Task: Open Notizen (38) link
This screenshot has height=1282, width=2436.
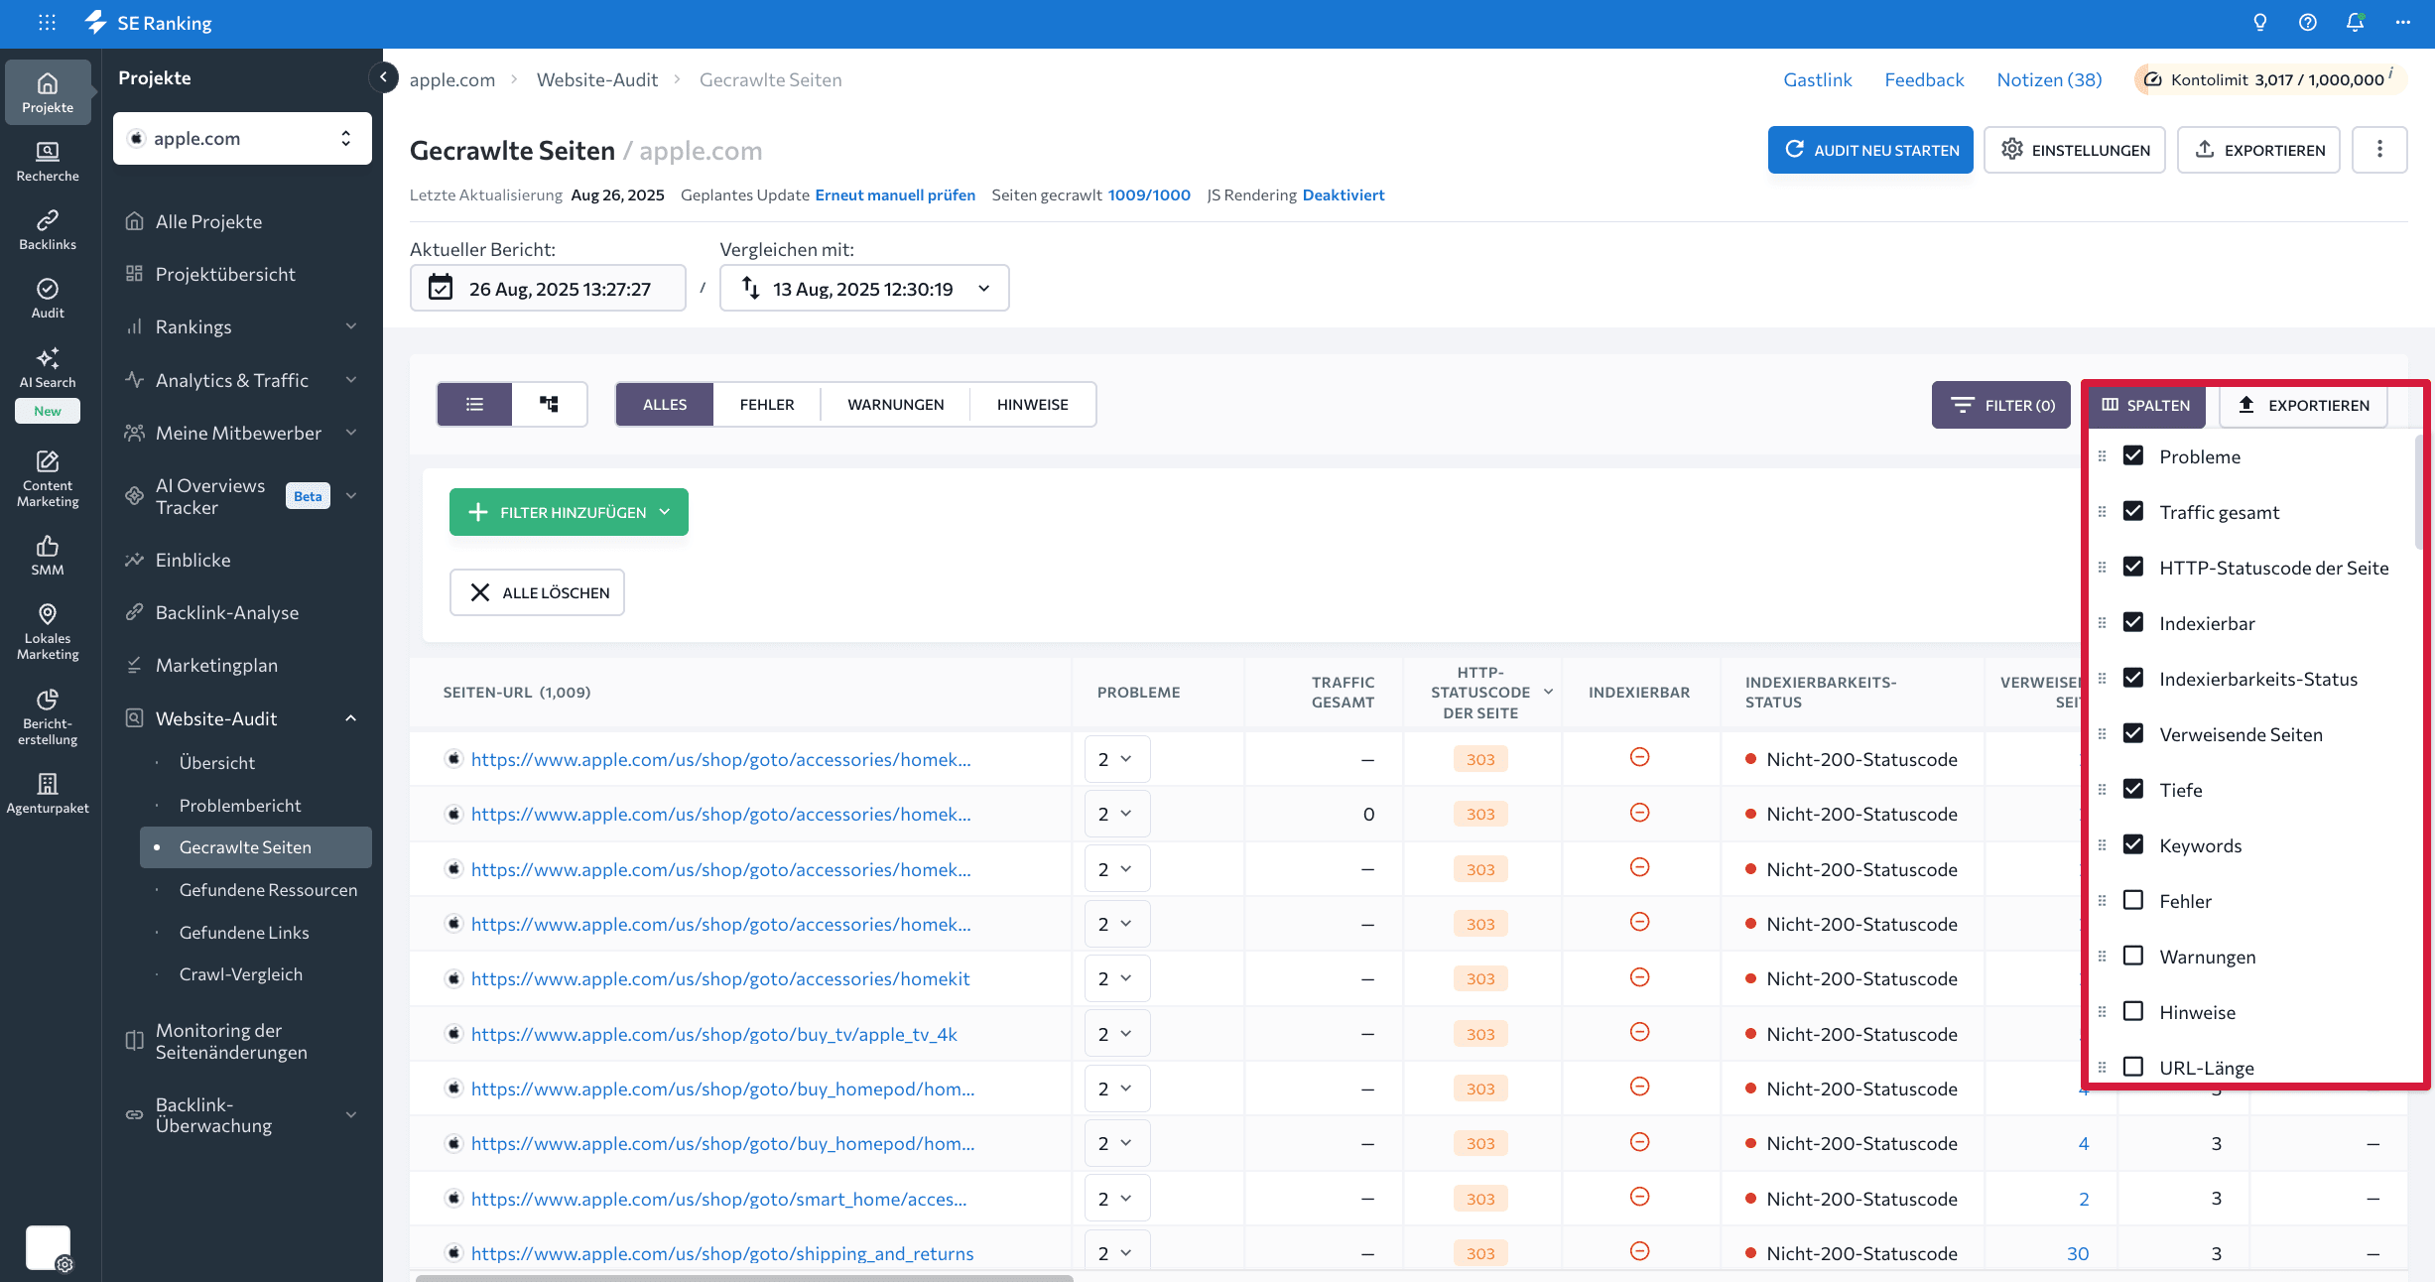Action: pos(2049,79)
